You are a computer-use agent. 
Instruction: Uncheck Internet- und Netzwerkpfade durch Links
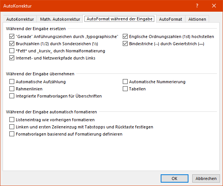pos(12,58)
